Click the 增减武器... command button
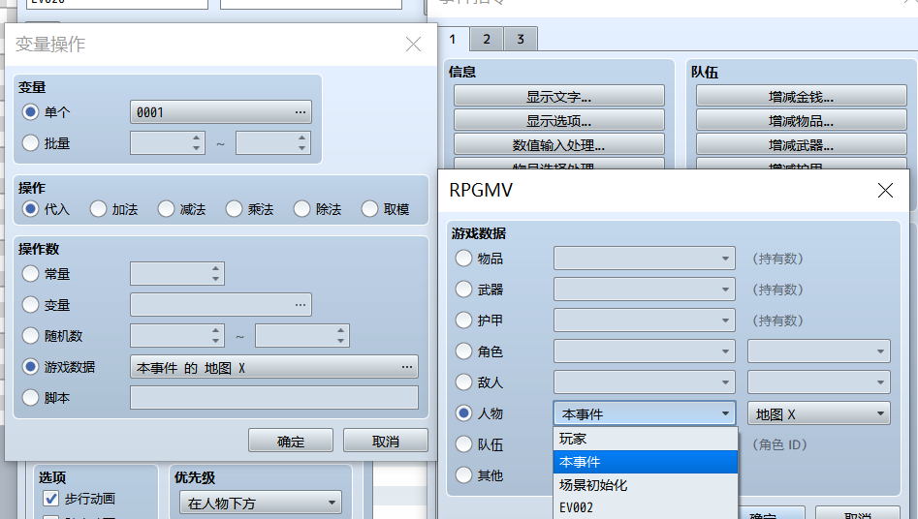 [x=802, y=144]
